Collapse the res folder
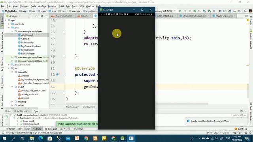This screenshot has width=253, height=142. 9,68
